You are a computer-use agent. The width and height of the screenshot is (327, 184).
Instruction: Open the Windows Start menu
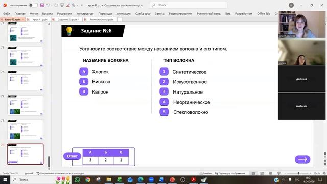click(5, 179)
